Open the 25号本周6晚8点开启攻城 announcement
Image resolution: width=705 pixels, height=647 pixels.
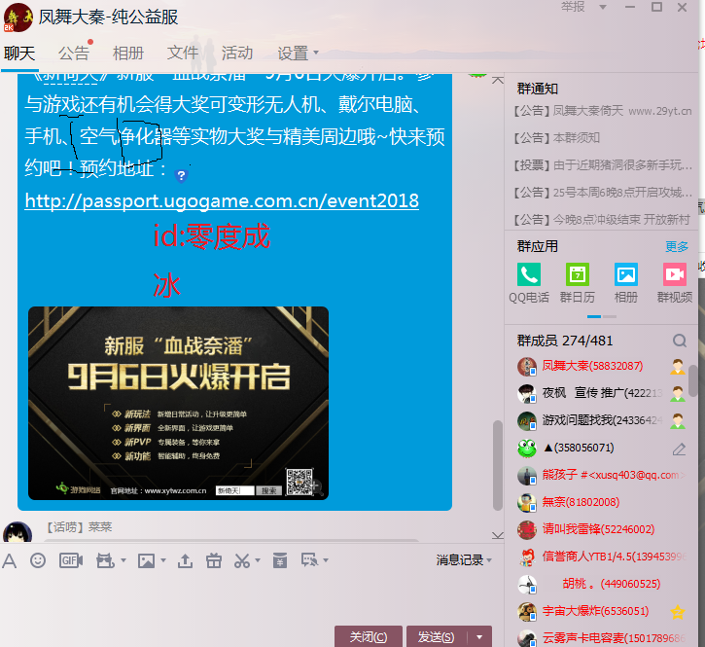click(x=603, y=193)
